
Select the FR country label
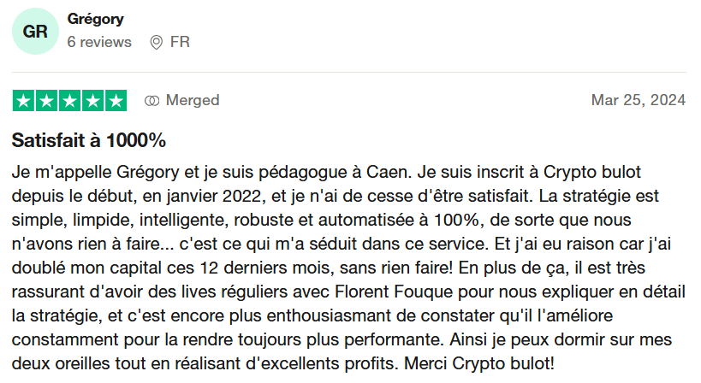180,42
